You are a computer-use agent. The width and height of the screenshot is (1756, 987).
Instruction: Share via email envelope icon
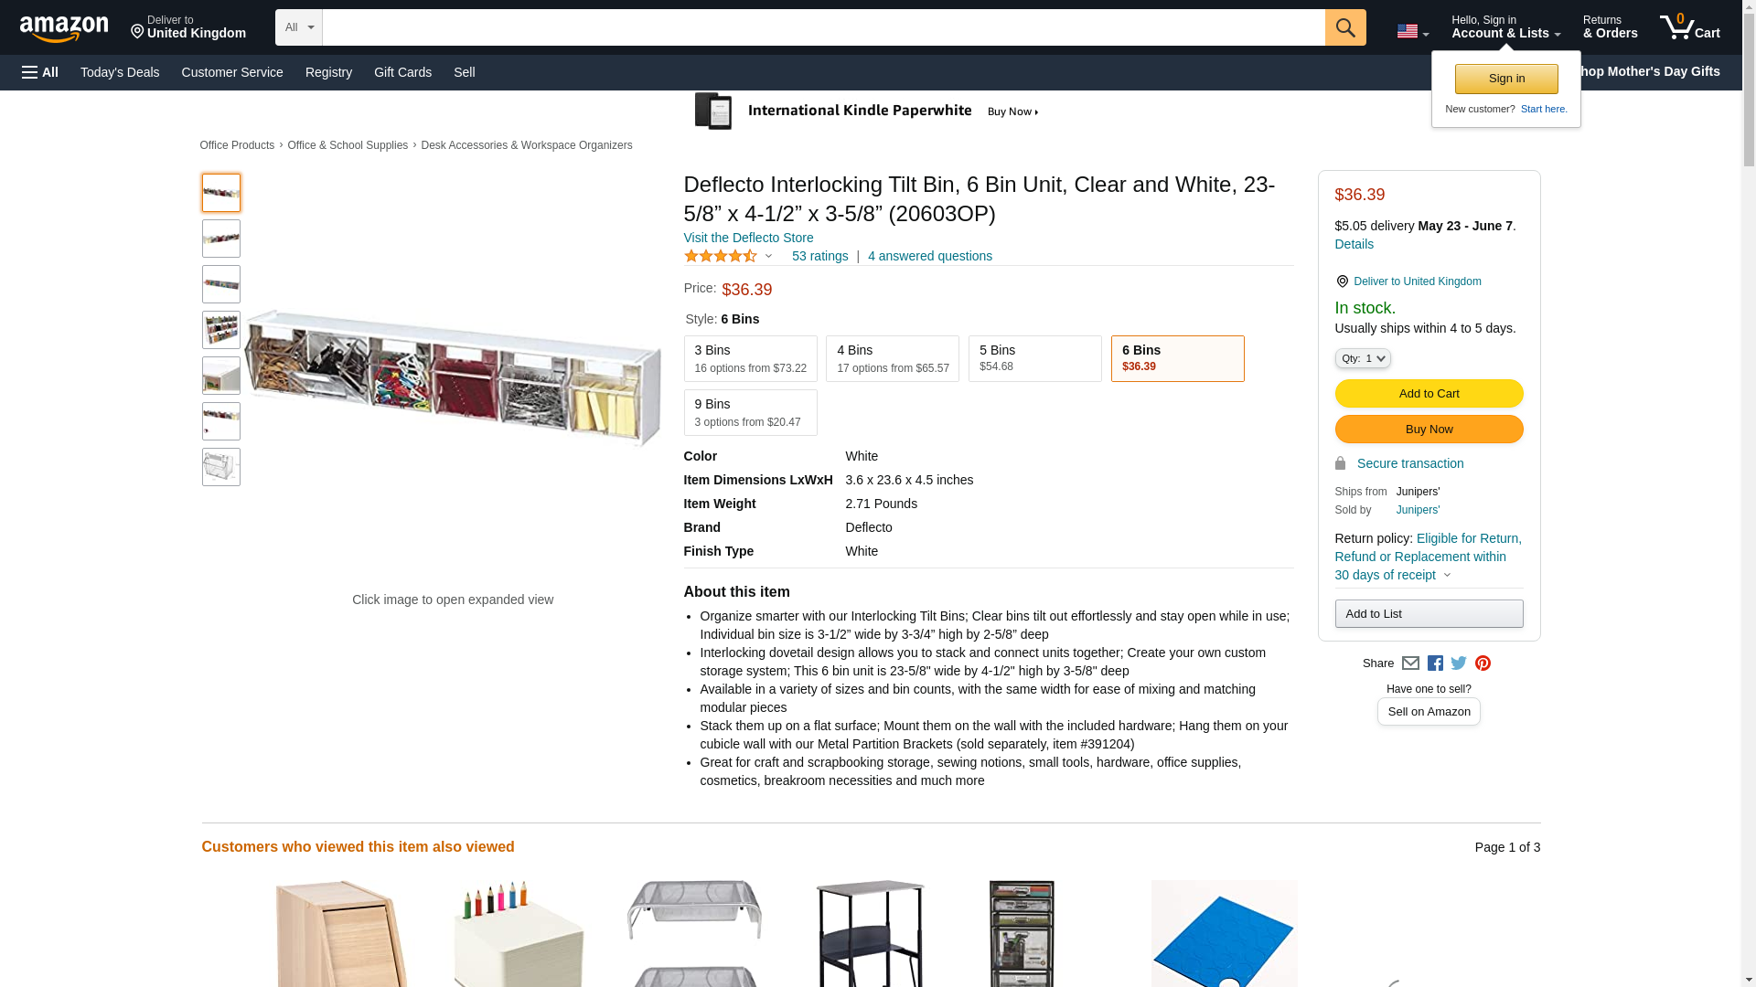(1410, 663)
